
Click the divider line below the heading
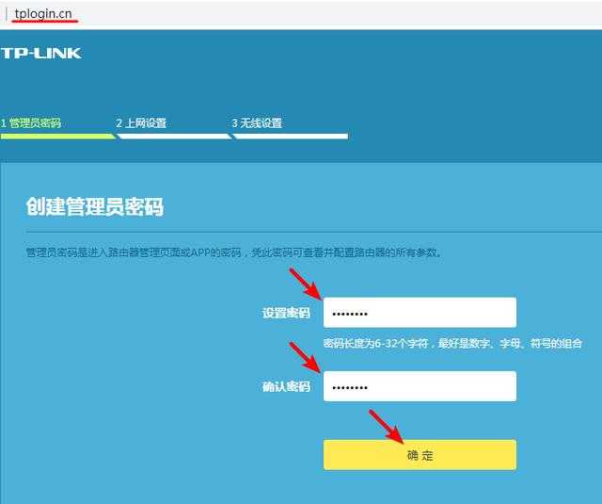click(x=310, y=231)
